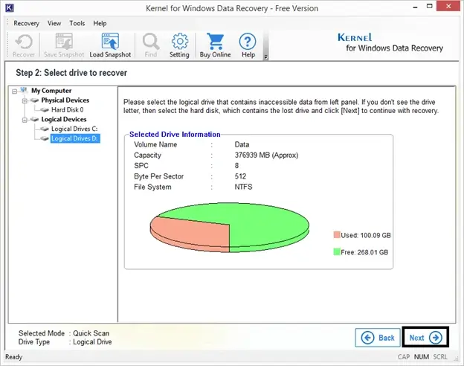Click the Used space color swatch

pyautogui.click(x=336, y=235)
